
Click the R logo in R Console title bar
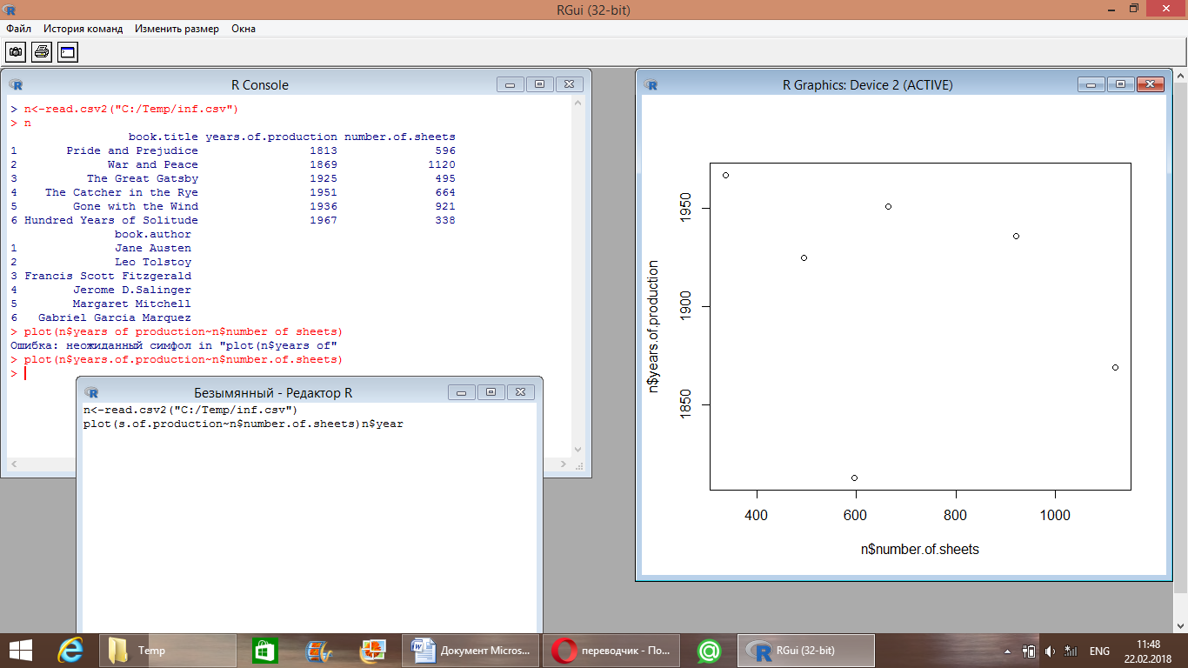coord(16,84)
